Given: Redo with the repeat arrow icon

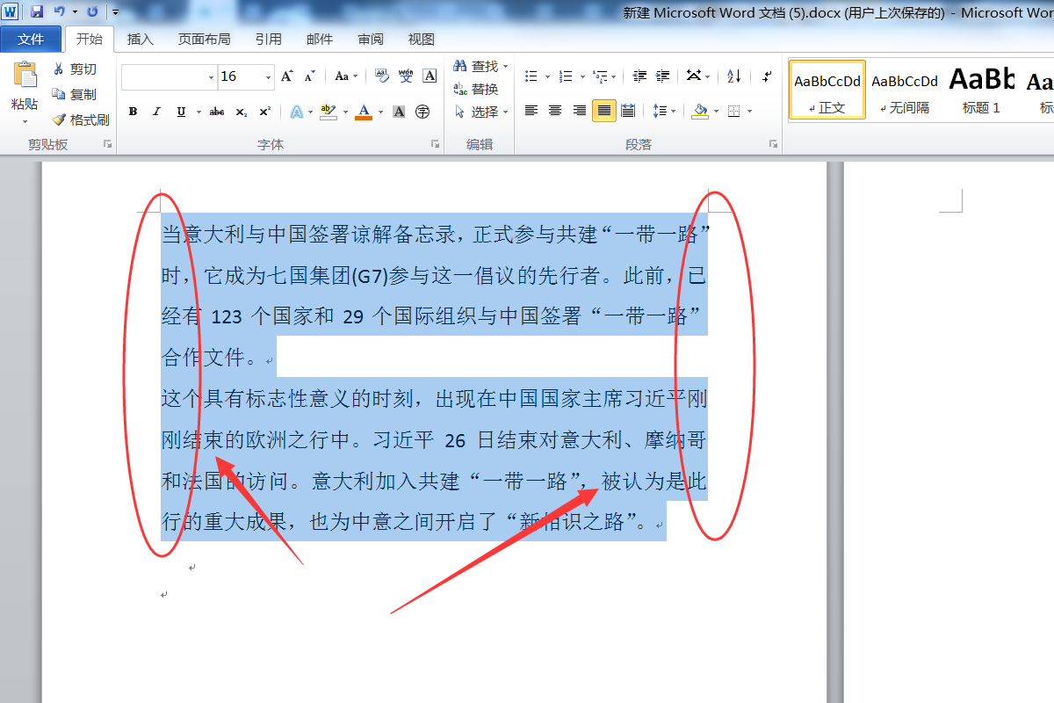Looking at the screenshot, I should (x=92, y=11).
